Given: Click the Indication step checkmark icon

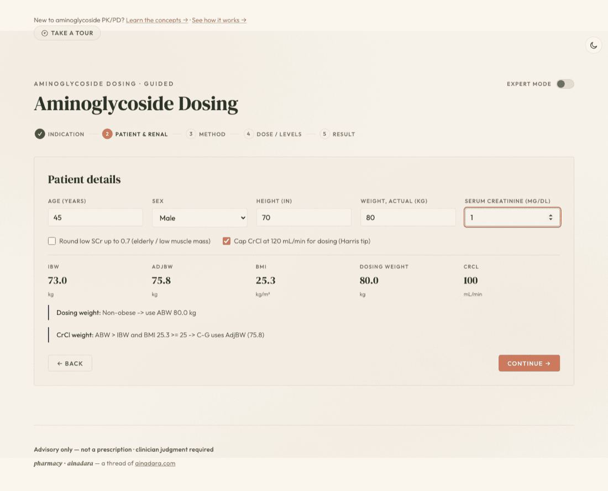Looking at the screenshot, I should tap(40, 134).
